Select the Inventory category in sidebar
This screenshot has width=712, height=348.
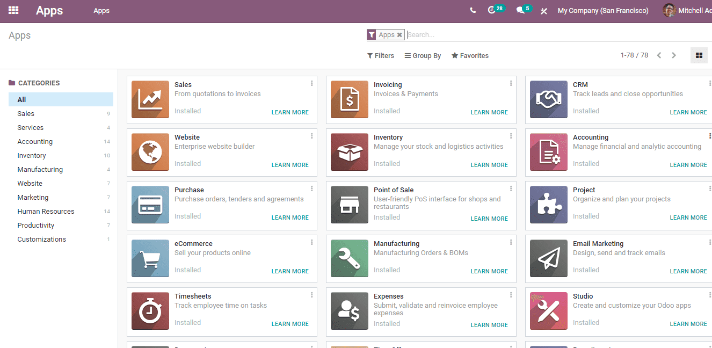tap(61, 155)
